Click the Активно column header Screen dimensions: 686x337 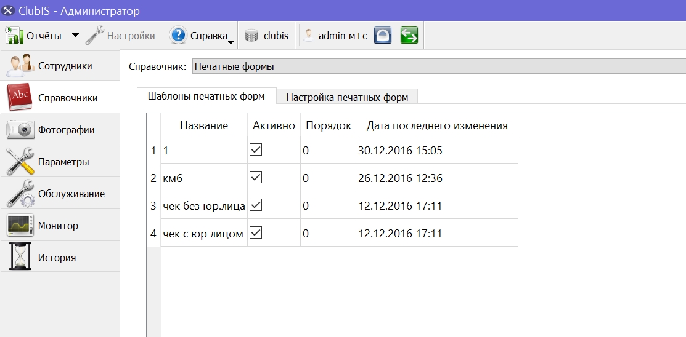tap(274, 125)
